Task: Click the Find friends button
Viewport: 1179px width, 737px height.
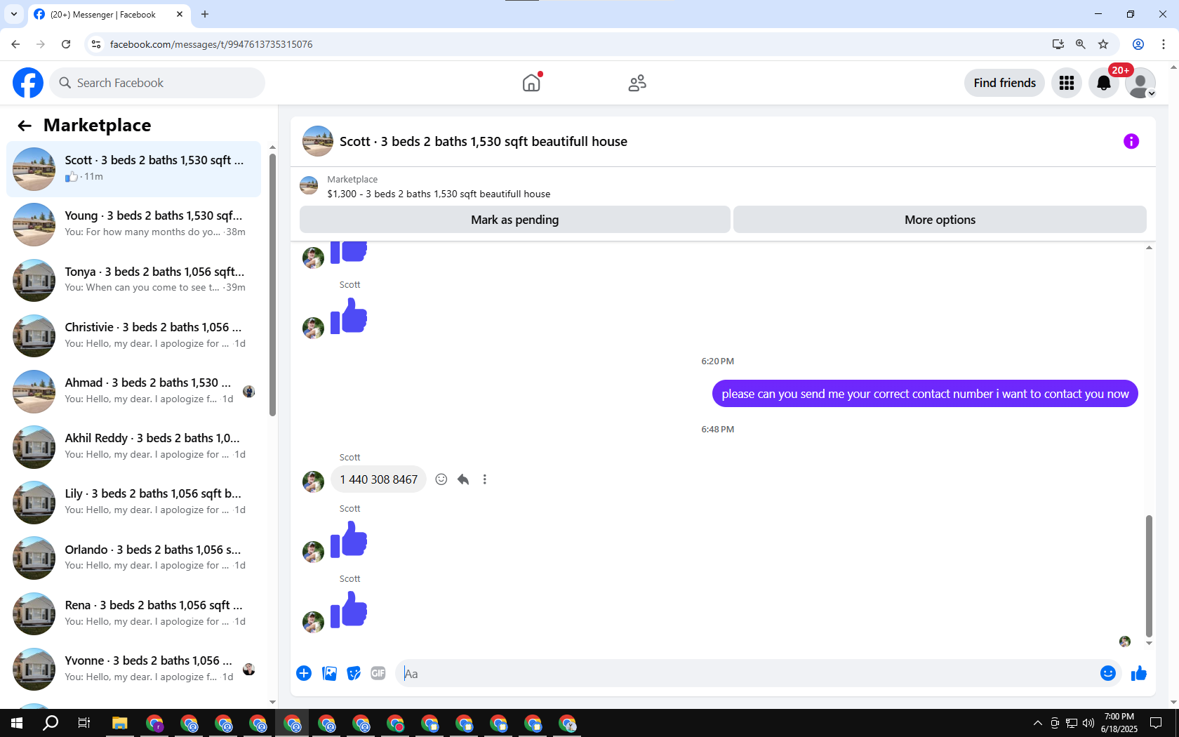Action: [x=1004, y=83]
